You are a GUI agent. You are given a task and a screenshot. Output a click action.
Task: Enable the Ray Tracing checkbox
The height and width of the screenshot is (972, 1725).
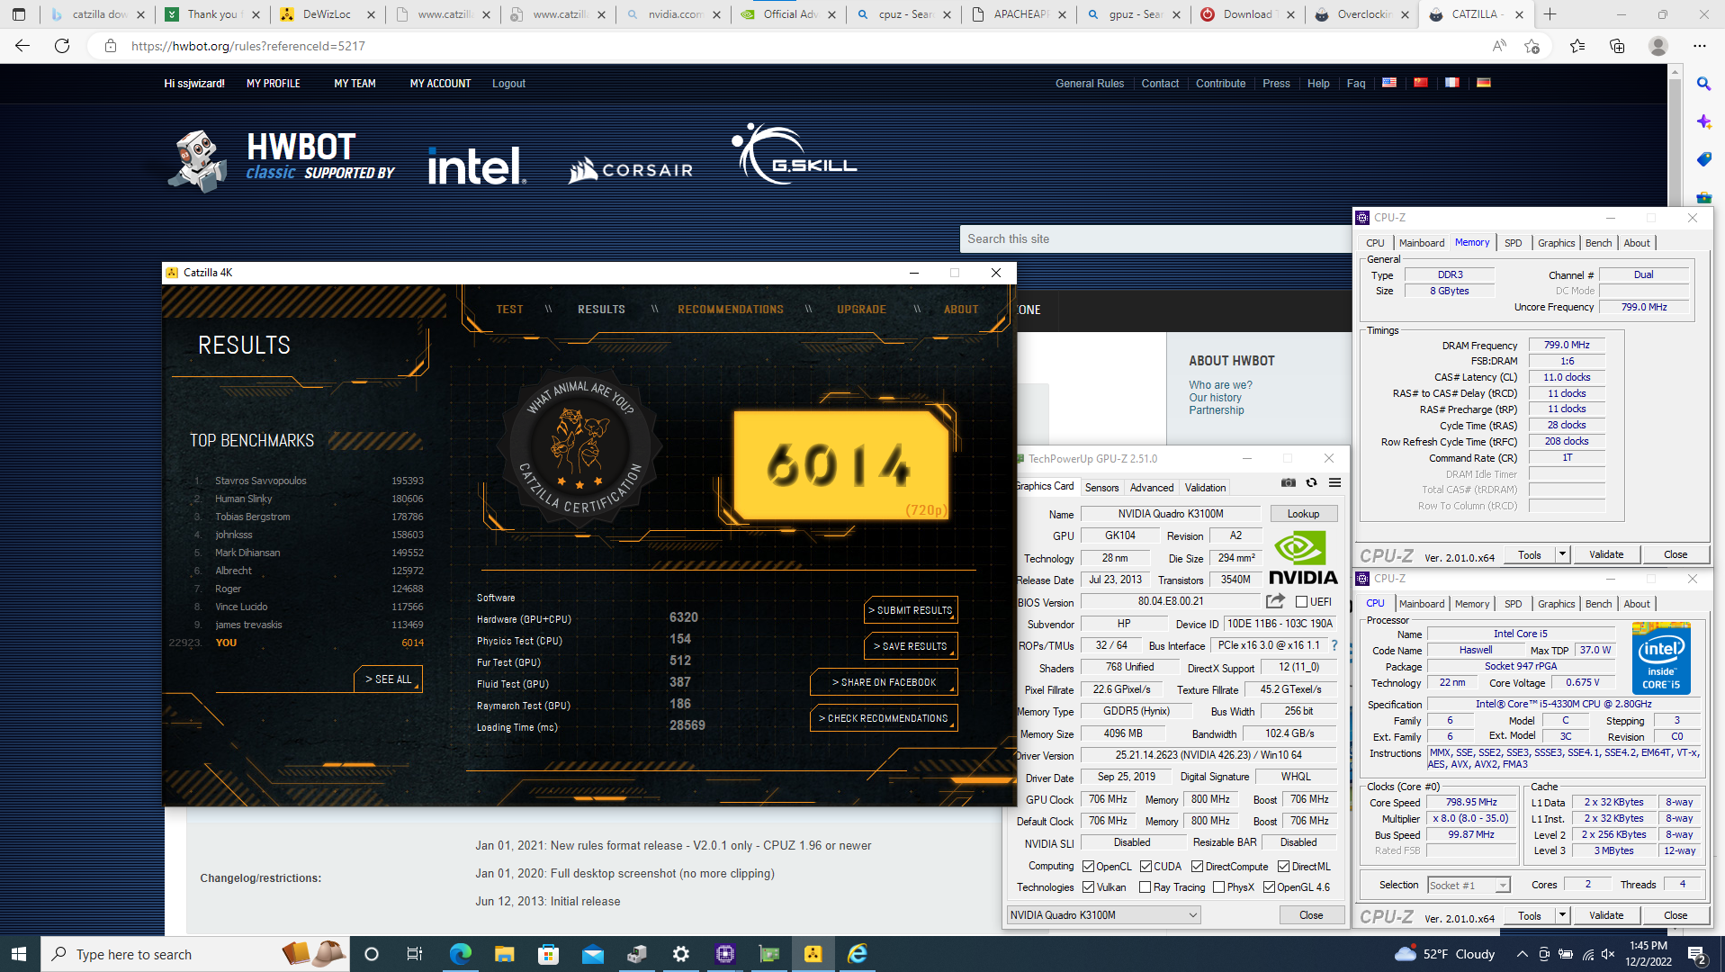point(1145,887)
